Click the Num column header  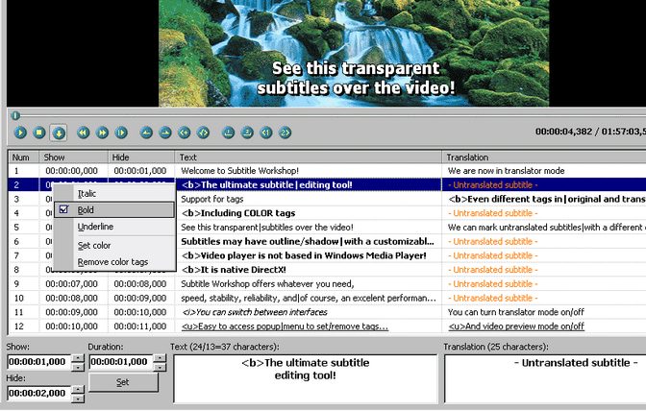point(23,157)
